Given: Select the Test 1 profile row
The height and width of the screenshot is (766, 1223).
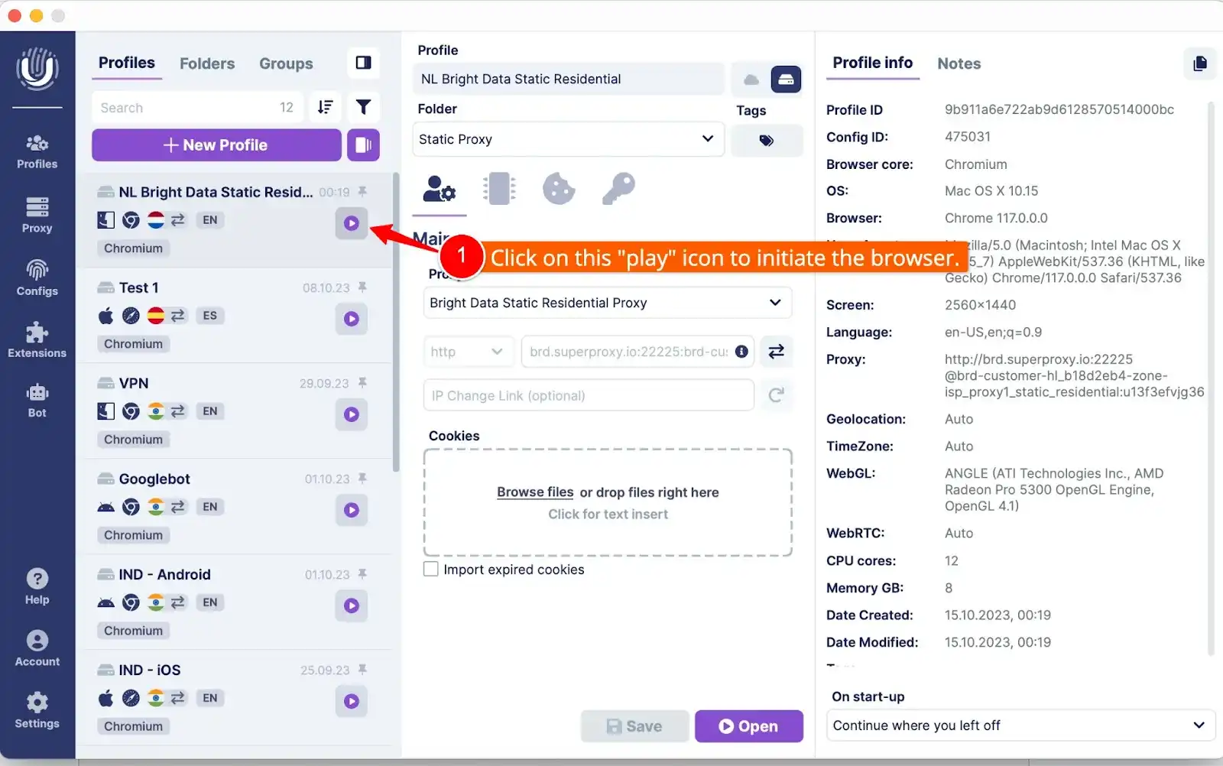Looking at the screenshot, I should pos(234,315).
